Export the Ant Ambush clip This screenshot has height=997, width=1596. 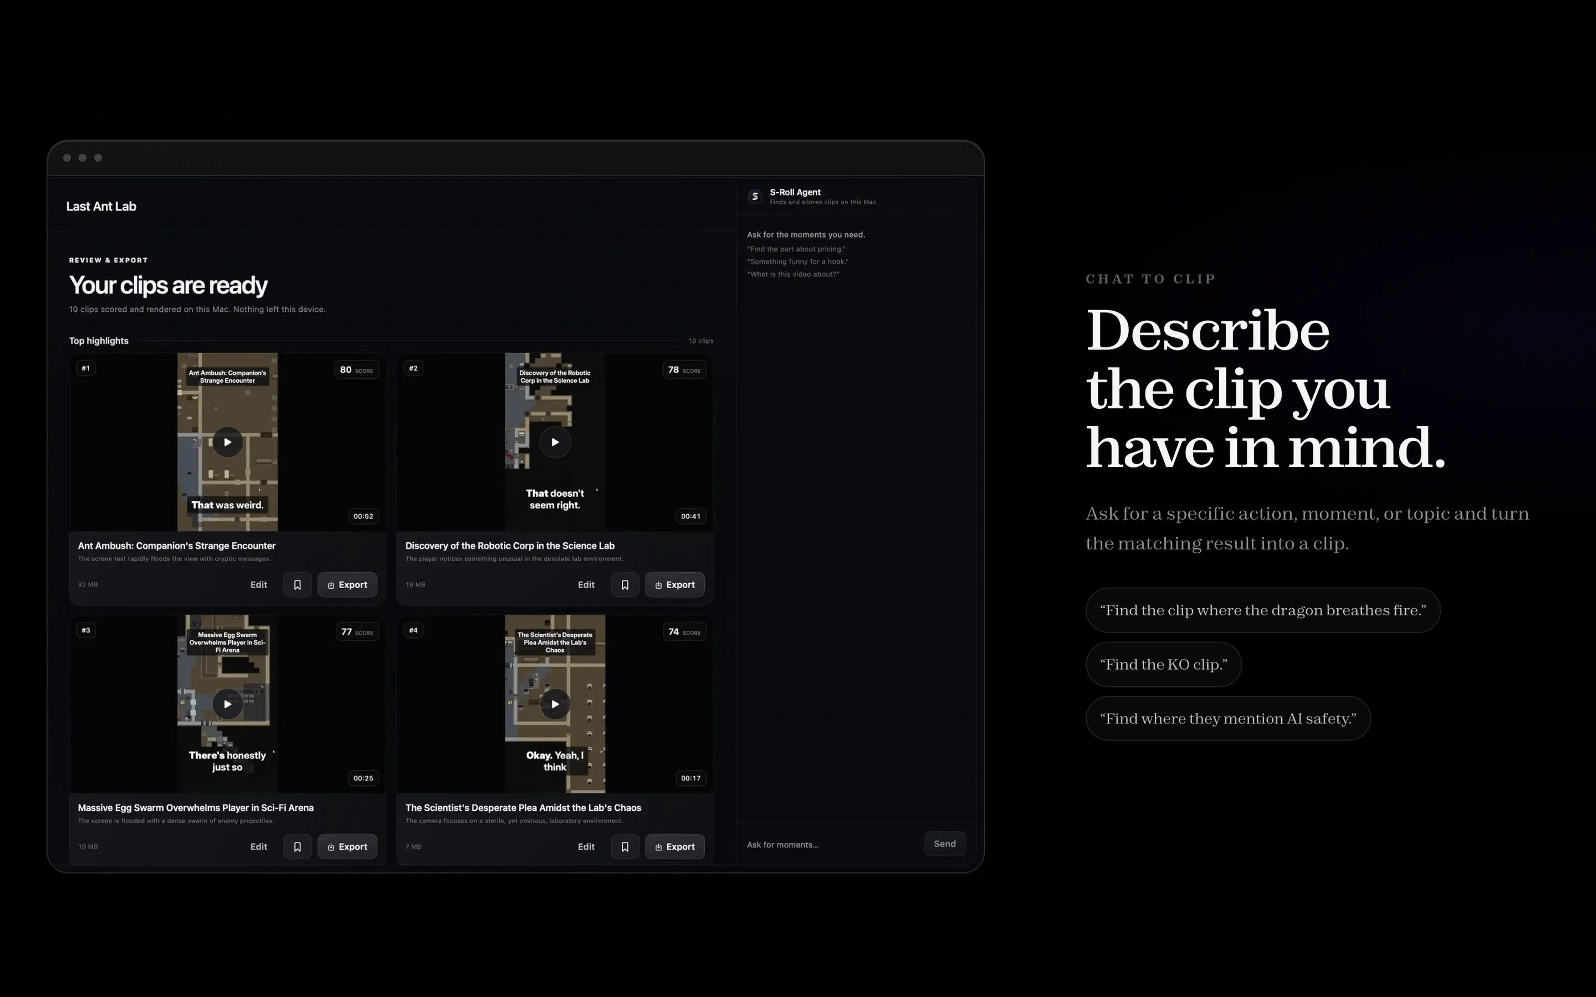tap(347, 585)
